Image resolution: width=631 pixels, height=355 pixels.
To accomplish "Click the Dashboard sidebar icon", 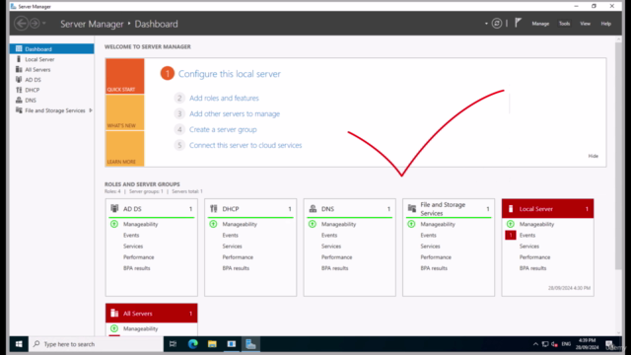I will pyautogui.click(x=19, y=48).
